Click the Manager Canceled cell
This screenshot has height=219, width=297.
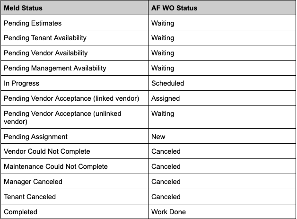(x=33, y=182)
